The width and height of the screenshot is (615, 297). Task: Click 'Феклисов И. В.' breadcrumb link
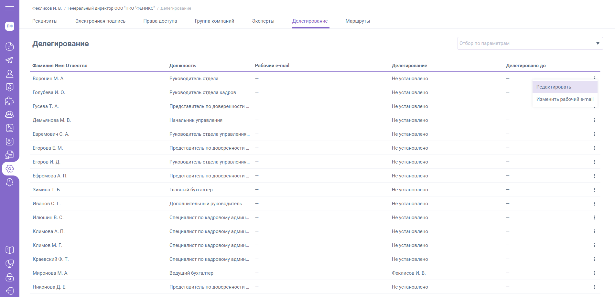tap(47, 8)
